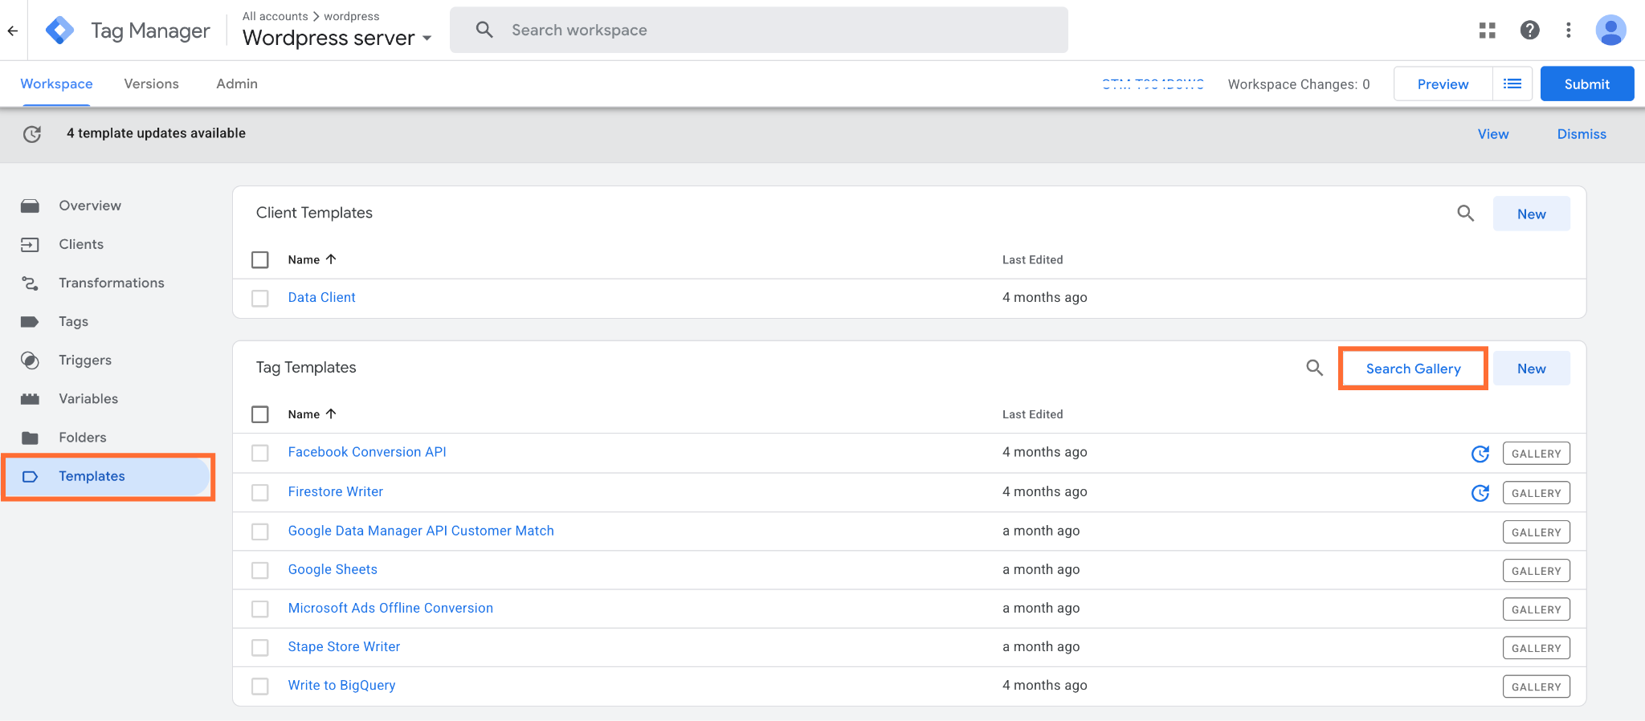Click Search Gallery for tag templates
This screenshot has height=721, width=1645.
(x=1414, y=369)
